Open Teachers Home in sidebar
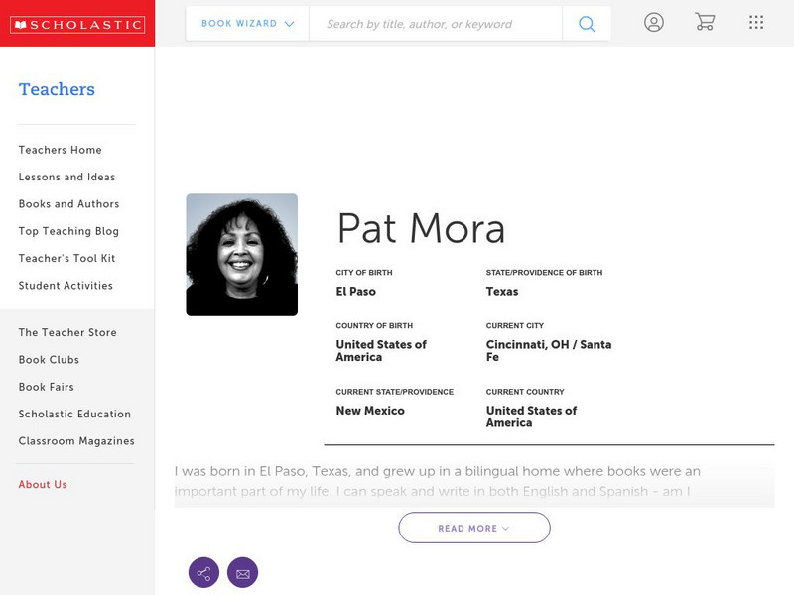794x595 pixels. (x=61, y=150)
